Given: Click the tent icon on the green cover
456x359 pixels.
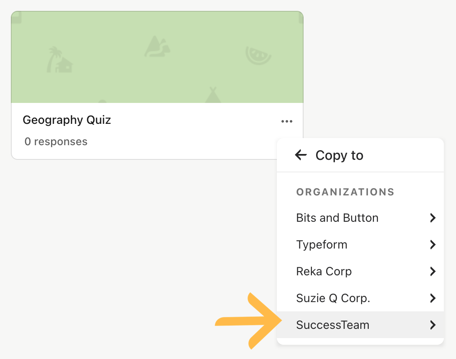Looking at the screenshot, I should [213, 95].
